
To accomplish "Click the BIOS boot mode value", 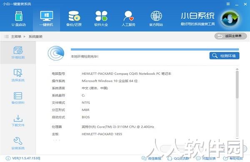I will (85, 117).
